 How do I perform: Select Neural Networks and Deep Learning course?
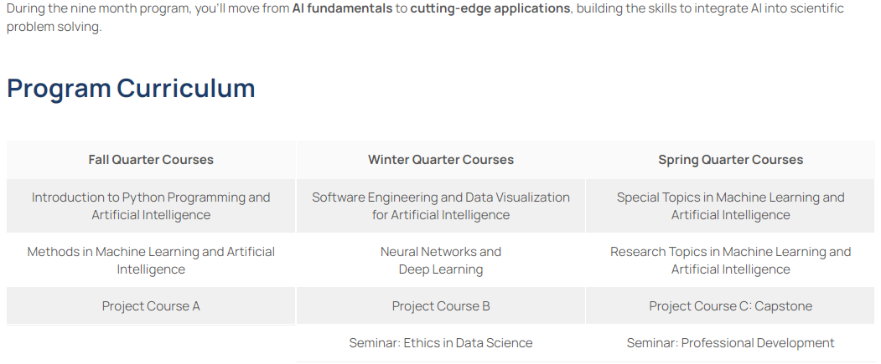tap(441, 260)
